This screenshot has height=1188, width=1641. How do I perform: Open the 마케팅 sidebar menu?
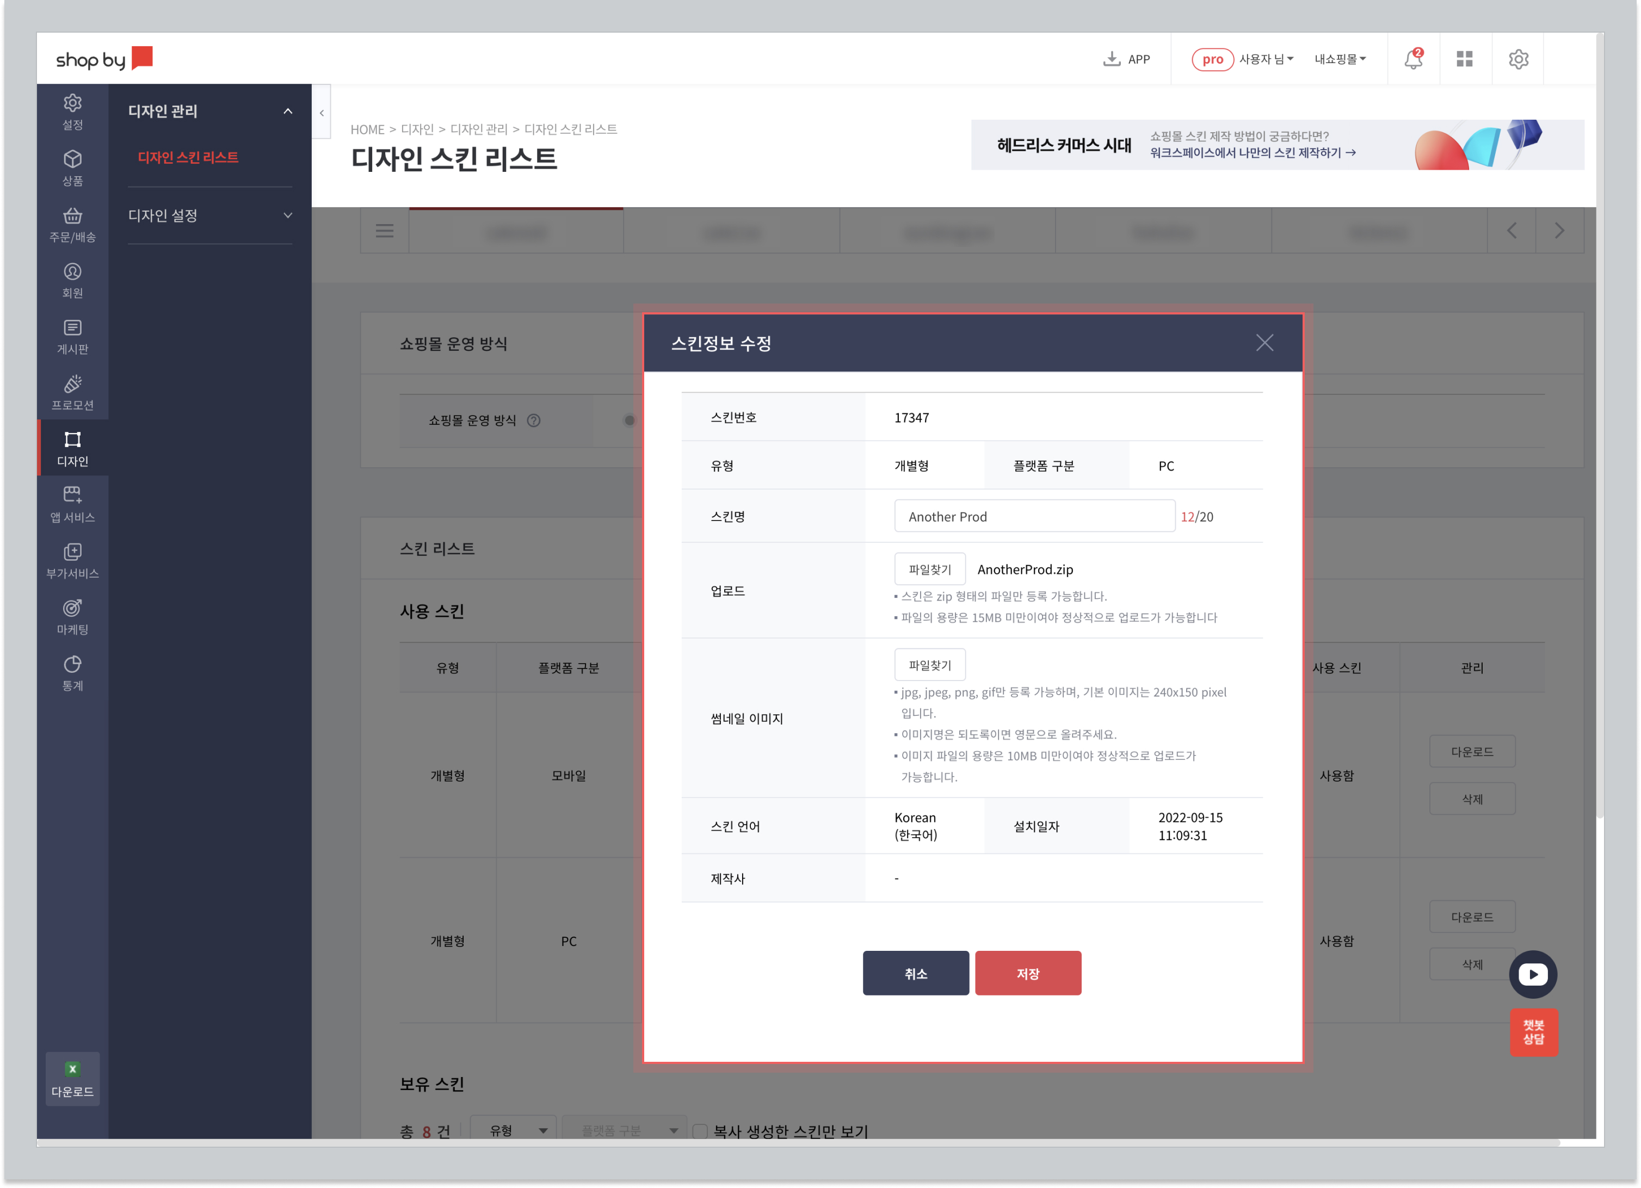click(x=72, y=616)
